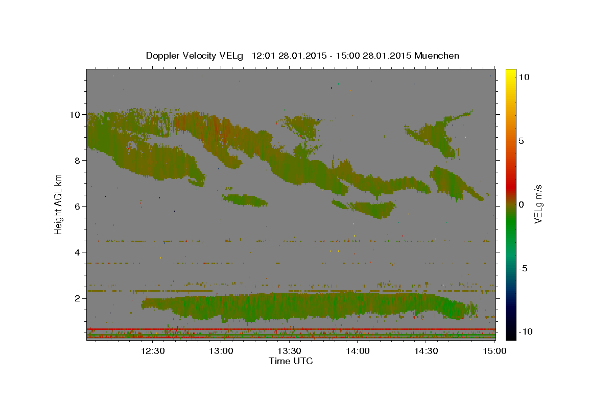
Task: Click the 14:00 time tick label
Action: 358,351
